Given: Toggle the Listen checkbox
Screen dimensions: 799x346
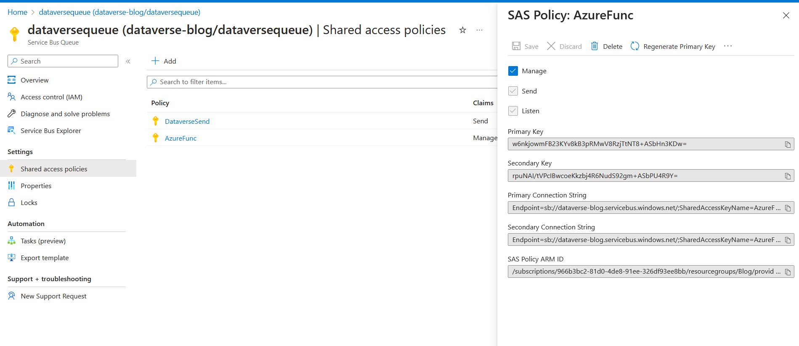Looking at the screenshot, I should tap(513, 111).
